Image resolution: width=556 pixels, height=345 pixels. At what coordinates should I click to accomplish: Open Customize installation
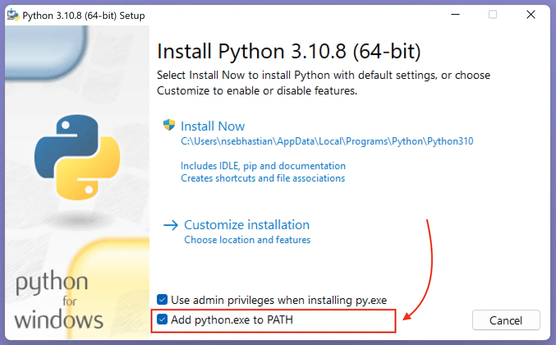coord(247,225)
